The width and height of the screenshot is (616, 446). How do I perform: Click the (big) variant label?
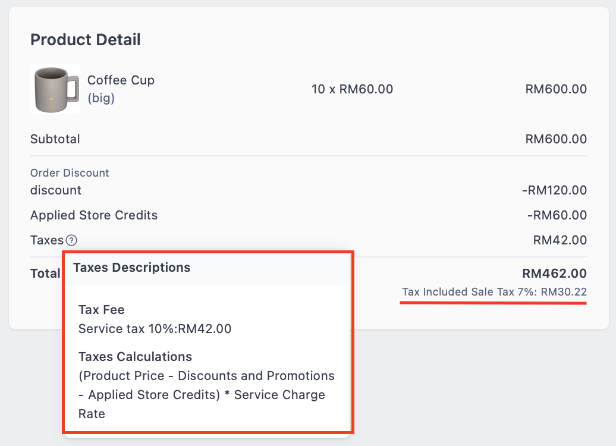click(x=100, y=98)
